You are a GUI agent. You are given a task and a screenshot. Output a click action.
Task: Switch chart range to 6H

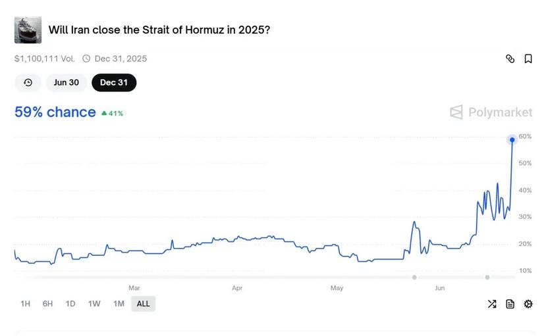(47, 304)
